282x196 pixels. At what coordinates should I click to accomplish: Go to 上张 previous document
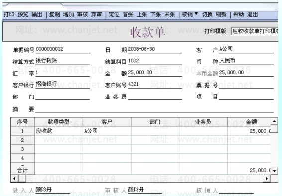(x=141, y=14)
